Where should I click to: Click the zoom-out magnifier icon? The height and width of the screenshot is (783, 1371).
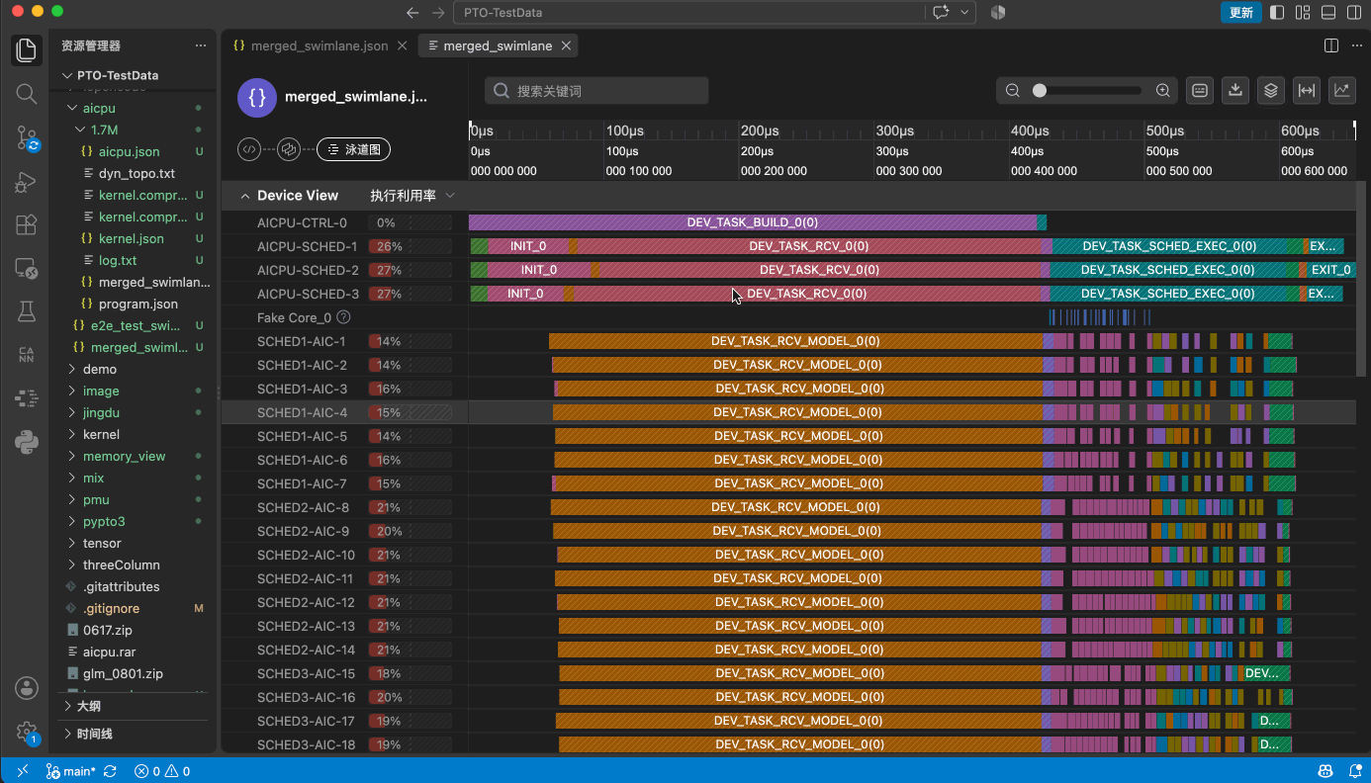click(1013, 90)
